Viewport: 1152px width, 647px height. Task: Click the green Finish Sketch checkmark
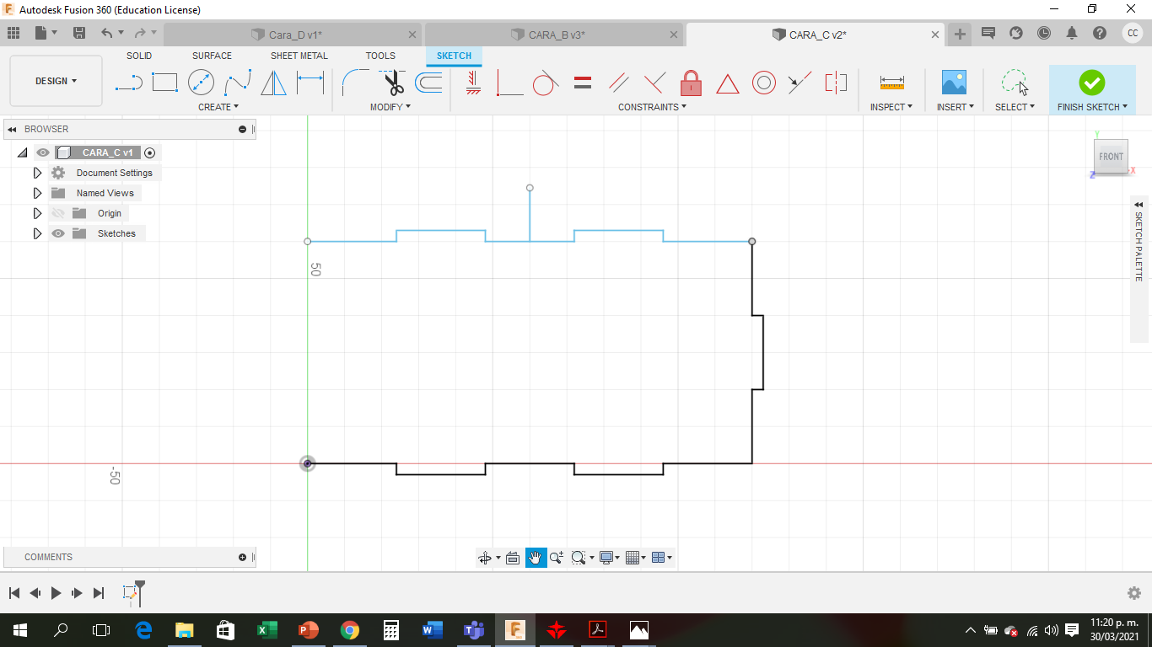tap(1091, 82)
